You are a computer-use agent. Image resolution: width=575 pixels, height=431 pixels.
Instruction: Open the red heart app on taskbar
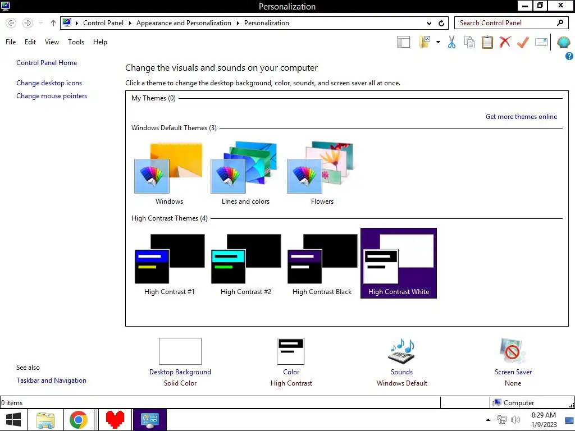[x=115, y=420]
